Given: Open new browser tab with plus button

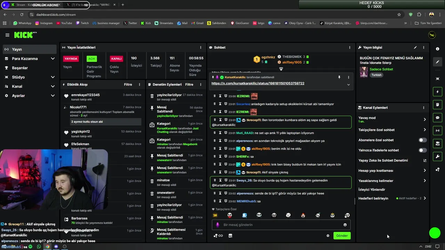Looking at the screenshot, I should pos(123,5).
